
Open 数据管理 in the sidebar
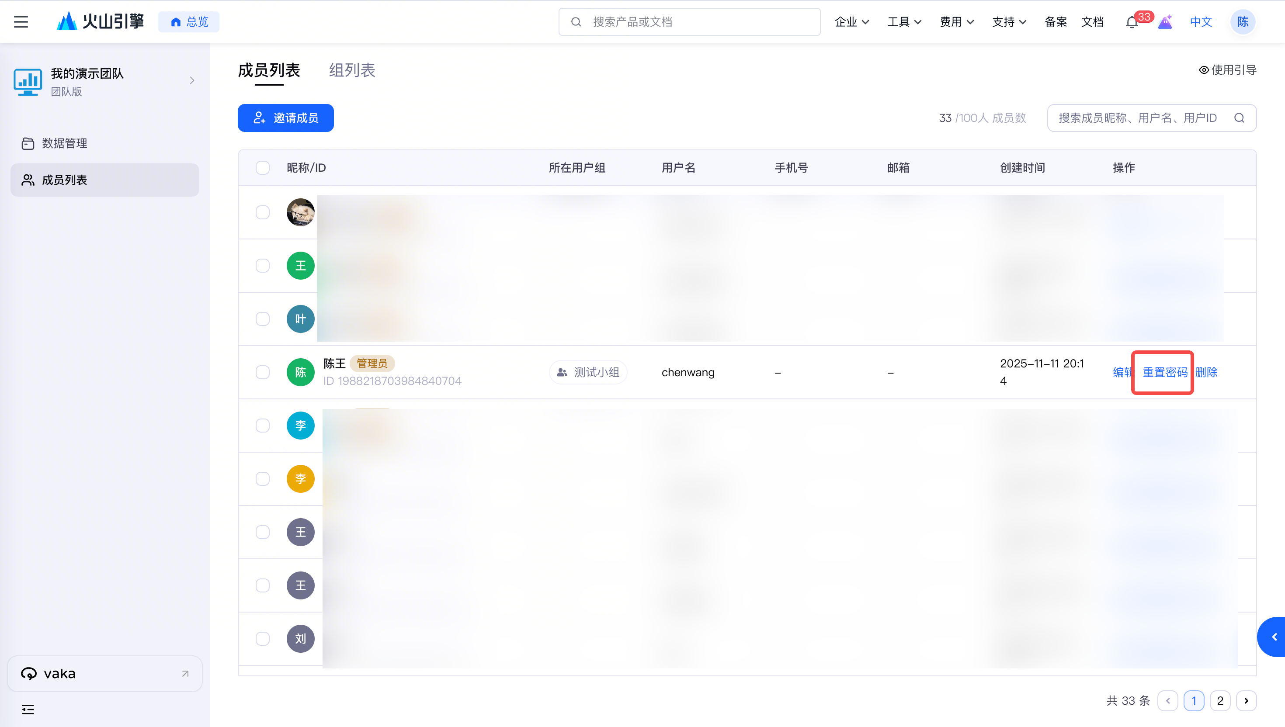(x=105, y=144)
